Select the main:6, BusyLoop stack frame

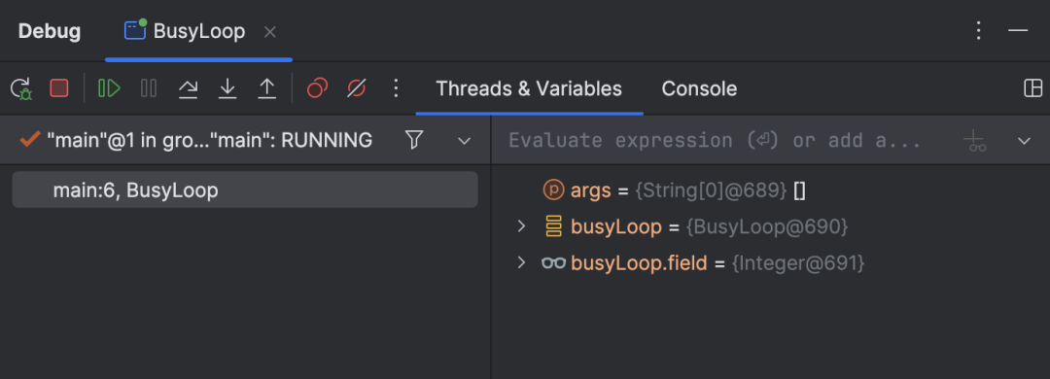coord(245,190)
